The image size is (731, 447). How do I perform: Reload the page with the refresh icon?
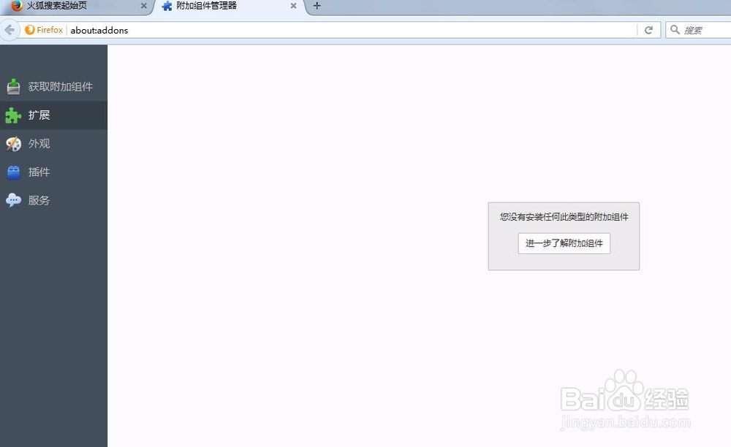pyautogui.click(x=648, y=30)
